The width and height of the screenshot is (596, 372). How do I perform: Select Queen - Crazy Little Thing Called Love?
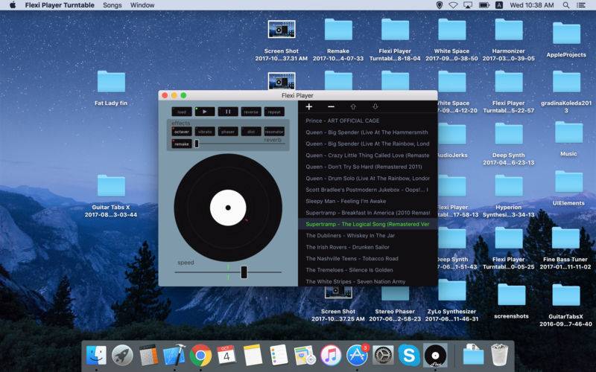click(367, 155)
